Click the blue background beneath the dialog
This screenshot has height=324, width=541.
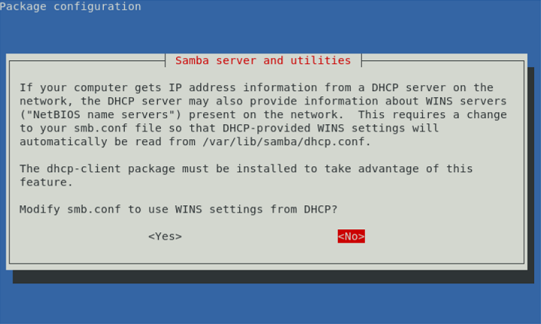pos(271,303)
